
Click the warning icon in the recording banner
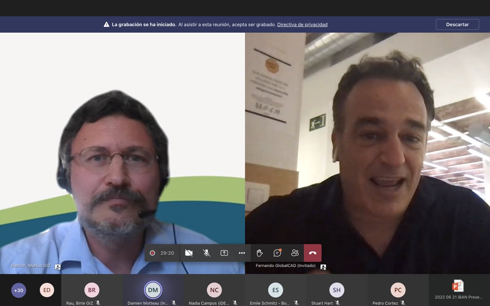[x=105, y=24]
